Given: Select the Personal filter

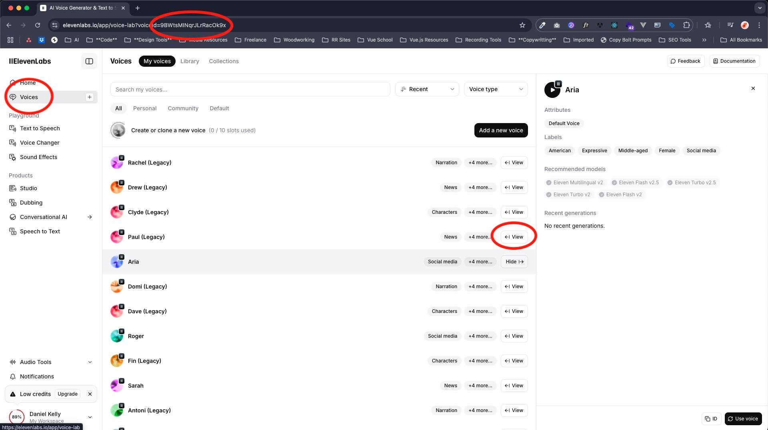Looking at the screenshot, I should point(144,108).
